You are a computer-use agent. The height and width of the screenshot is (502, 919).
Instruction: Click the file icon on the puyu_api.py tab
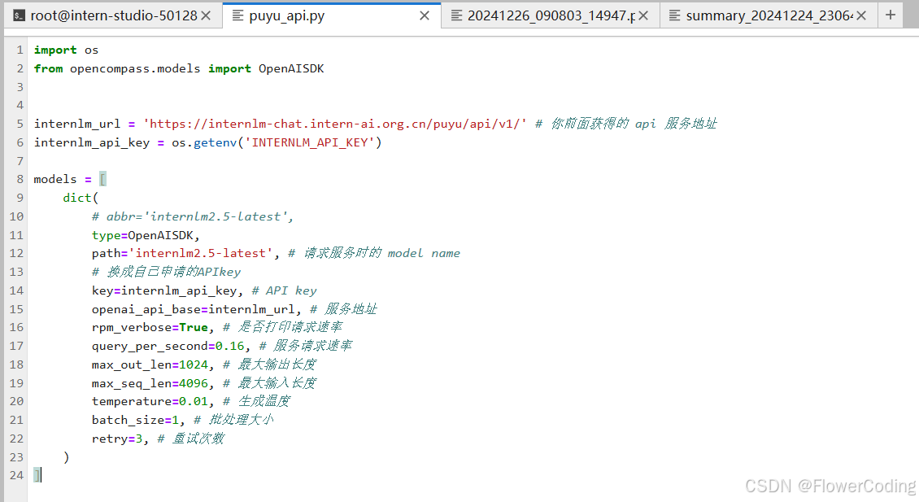click(239, 14)
